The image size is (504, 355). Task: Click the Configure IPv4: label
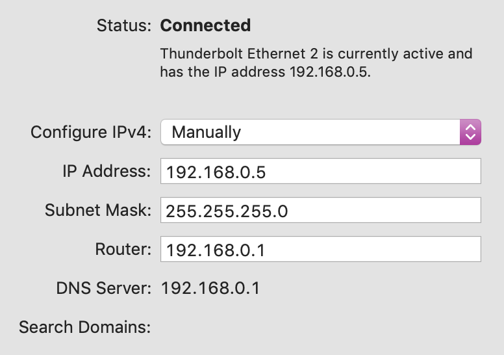(x=91, y=132)
